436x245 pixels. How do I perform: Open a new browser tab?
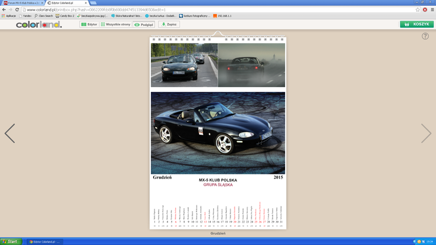click(x=93, y=3)
